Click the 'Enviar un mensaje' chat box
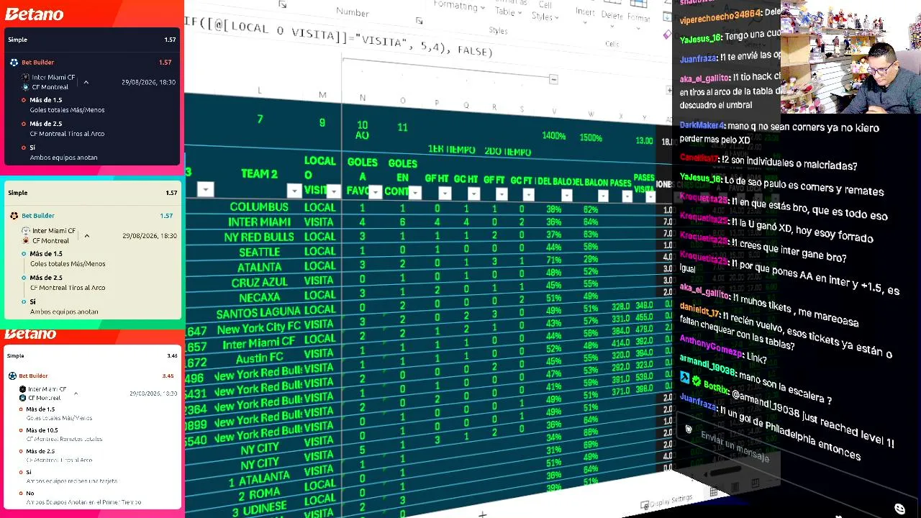This screenshot has width=921, height=518. 735,446
